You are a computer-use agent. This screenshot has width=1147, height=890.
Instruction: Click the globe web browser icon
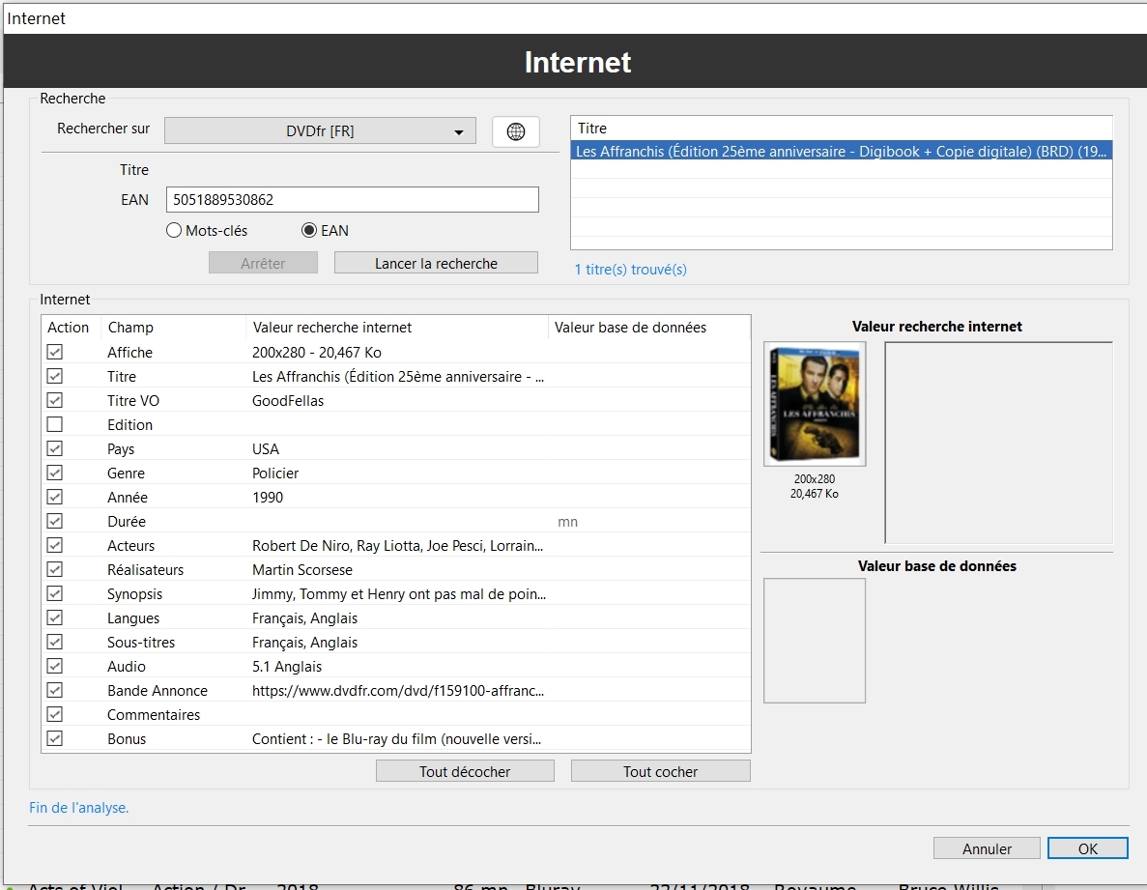(x=515, y=131)
